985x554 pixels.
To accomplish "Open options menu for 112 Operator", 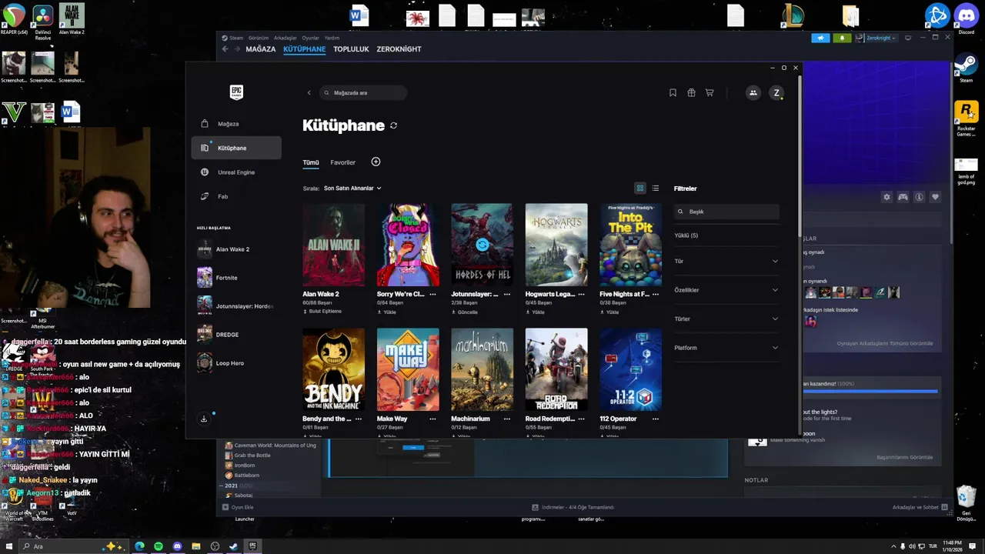I will click(x=655, y=419).
